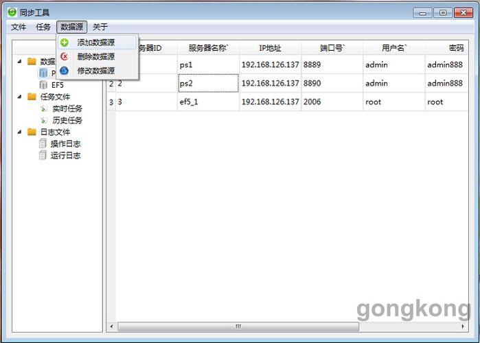Choose 修改数据源 from the menu

point(98,71)
